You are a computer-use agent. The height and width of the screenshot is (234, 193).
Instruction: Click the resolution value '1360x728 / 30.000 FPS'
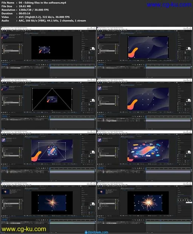(x=34, y=10)
